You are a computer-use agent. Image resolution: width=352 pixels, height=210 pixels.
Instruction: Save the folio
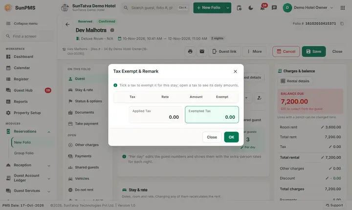pos(313,51)
